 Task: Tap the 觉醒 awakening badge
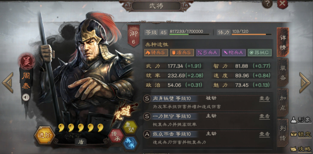click(123, 113)
